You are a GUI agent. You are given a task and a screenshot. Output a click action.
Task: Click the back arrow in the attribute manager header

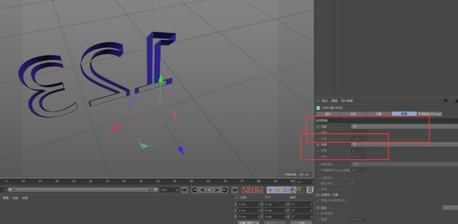click(445, 101)
